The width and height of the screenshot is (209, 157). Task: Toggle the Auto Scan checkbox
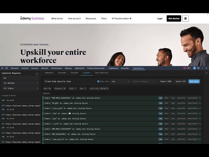pos(98,81)
